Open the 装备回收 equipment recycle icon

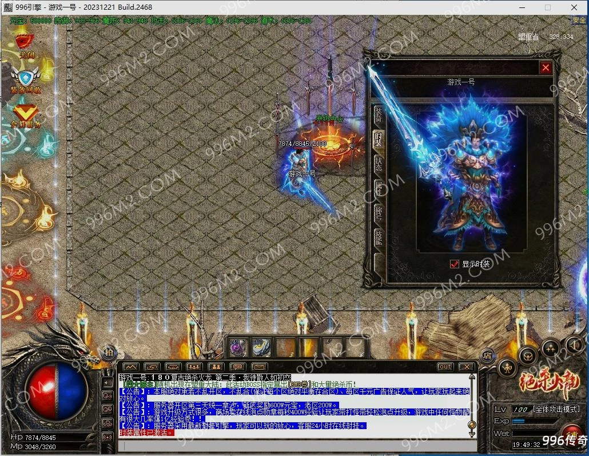click(x=25, y=80)
